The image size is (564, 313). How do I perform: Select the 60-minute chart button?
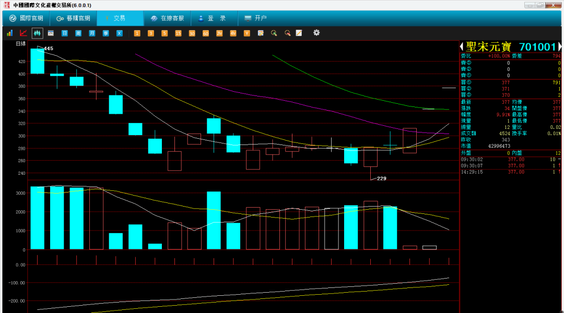coord(205,33)
